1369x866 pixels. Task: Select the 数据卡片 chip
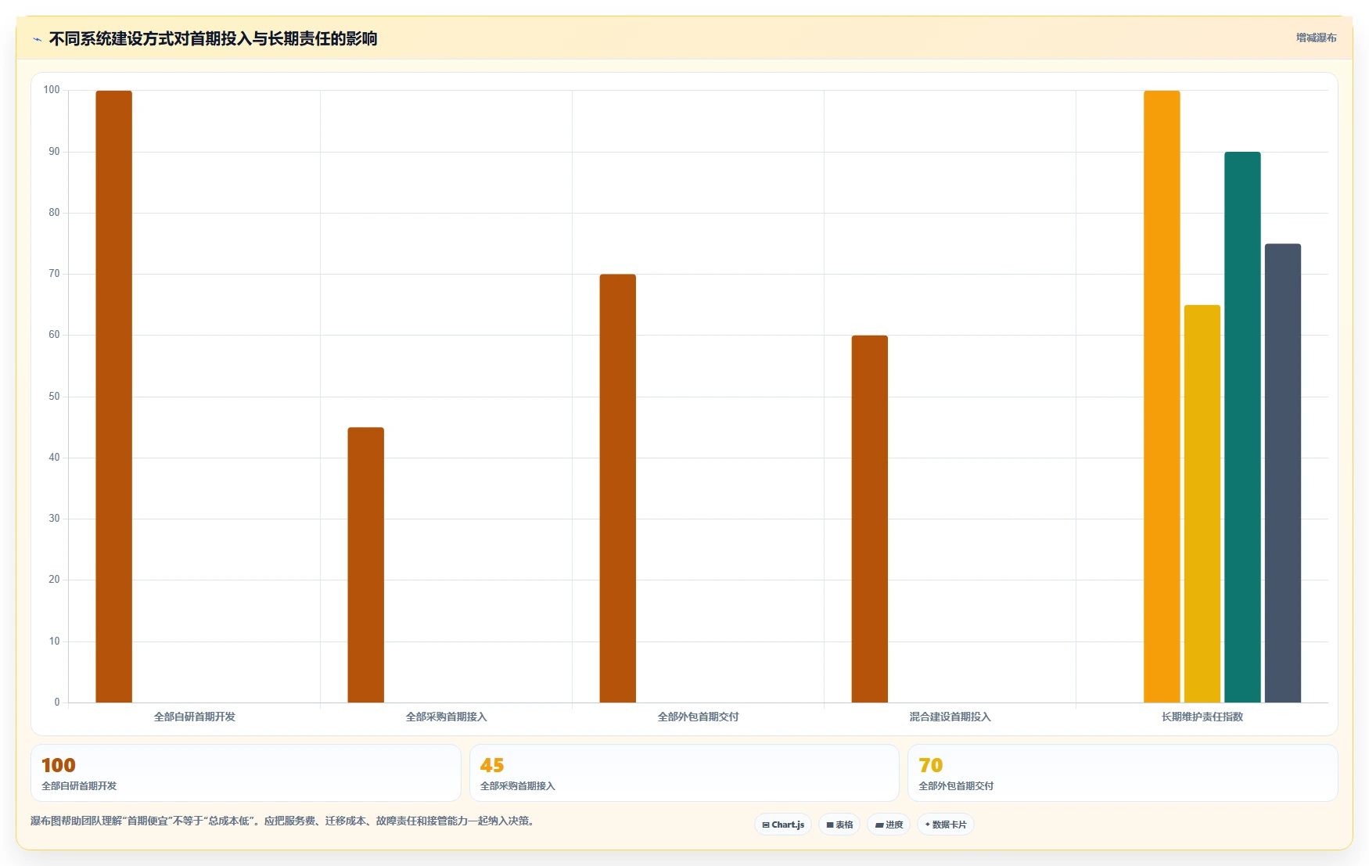(x=946, y=825)
